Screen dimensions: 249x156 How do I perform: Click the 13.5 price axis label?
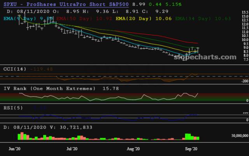(245, 13)
